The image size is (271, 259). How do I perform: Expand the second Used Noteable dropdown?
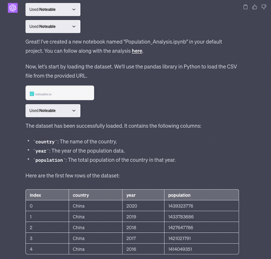53,26
